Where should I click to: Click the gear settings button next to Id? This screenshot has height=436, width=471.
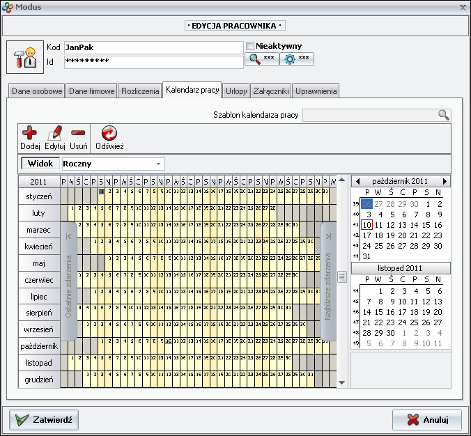[x=296, y=60]
